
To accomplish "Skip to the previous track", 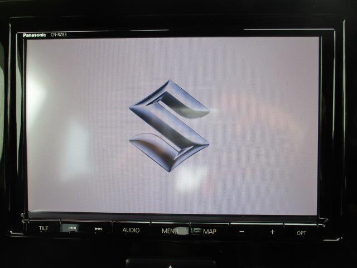I will point(72,228).
